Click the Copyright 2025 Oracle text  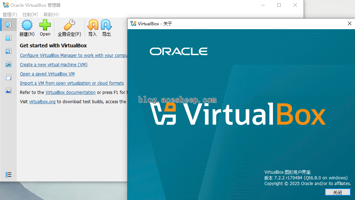[x=308, y=183]
